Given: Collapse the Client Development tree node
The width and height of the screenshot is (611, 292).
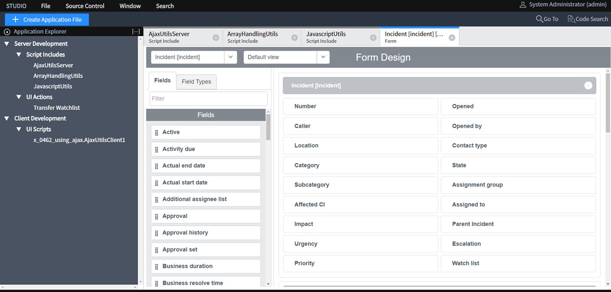Looking at the screenshot, I should pyautogui.click(x=6, y=118).
